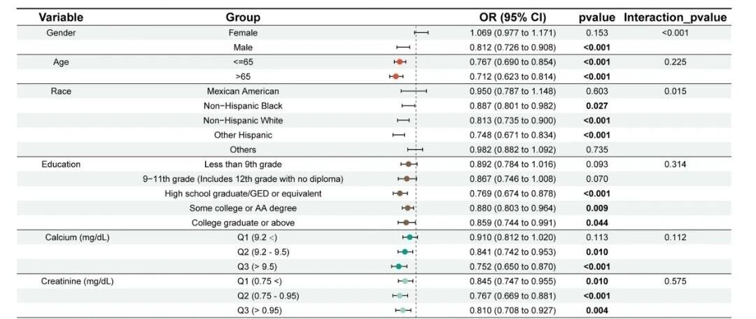Click the brown marker for College graduate or above
The image size is (756, 319).
407,222
